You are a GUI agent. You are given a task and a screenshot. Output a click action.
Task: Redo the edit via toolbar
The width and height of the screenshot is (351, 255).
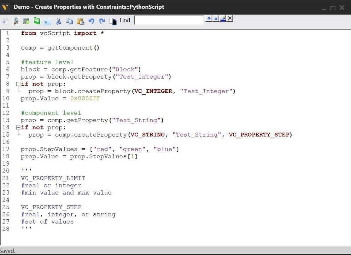[x=102, y=21]
